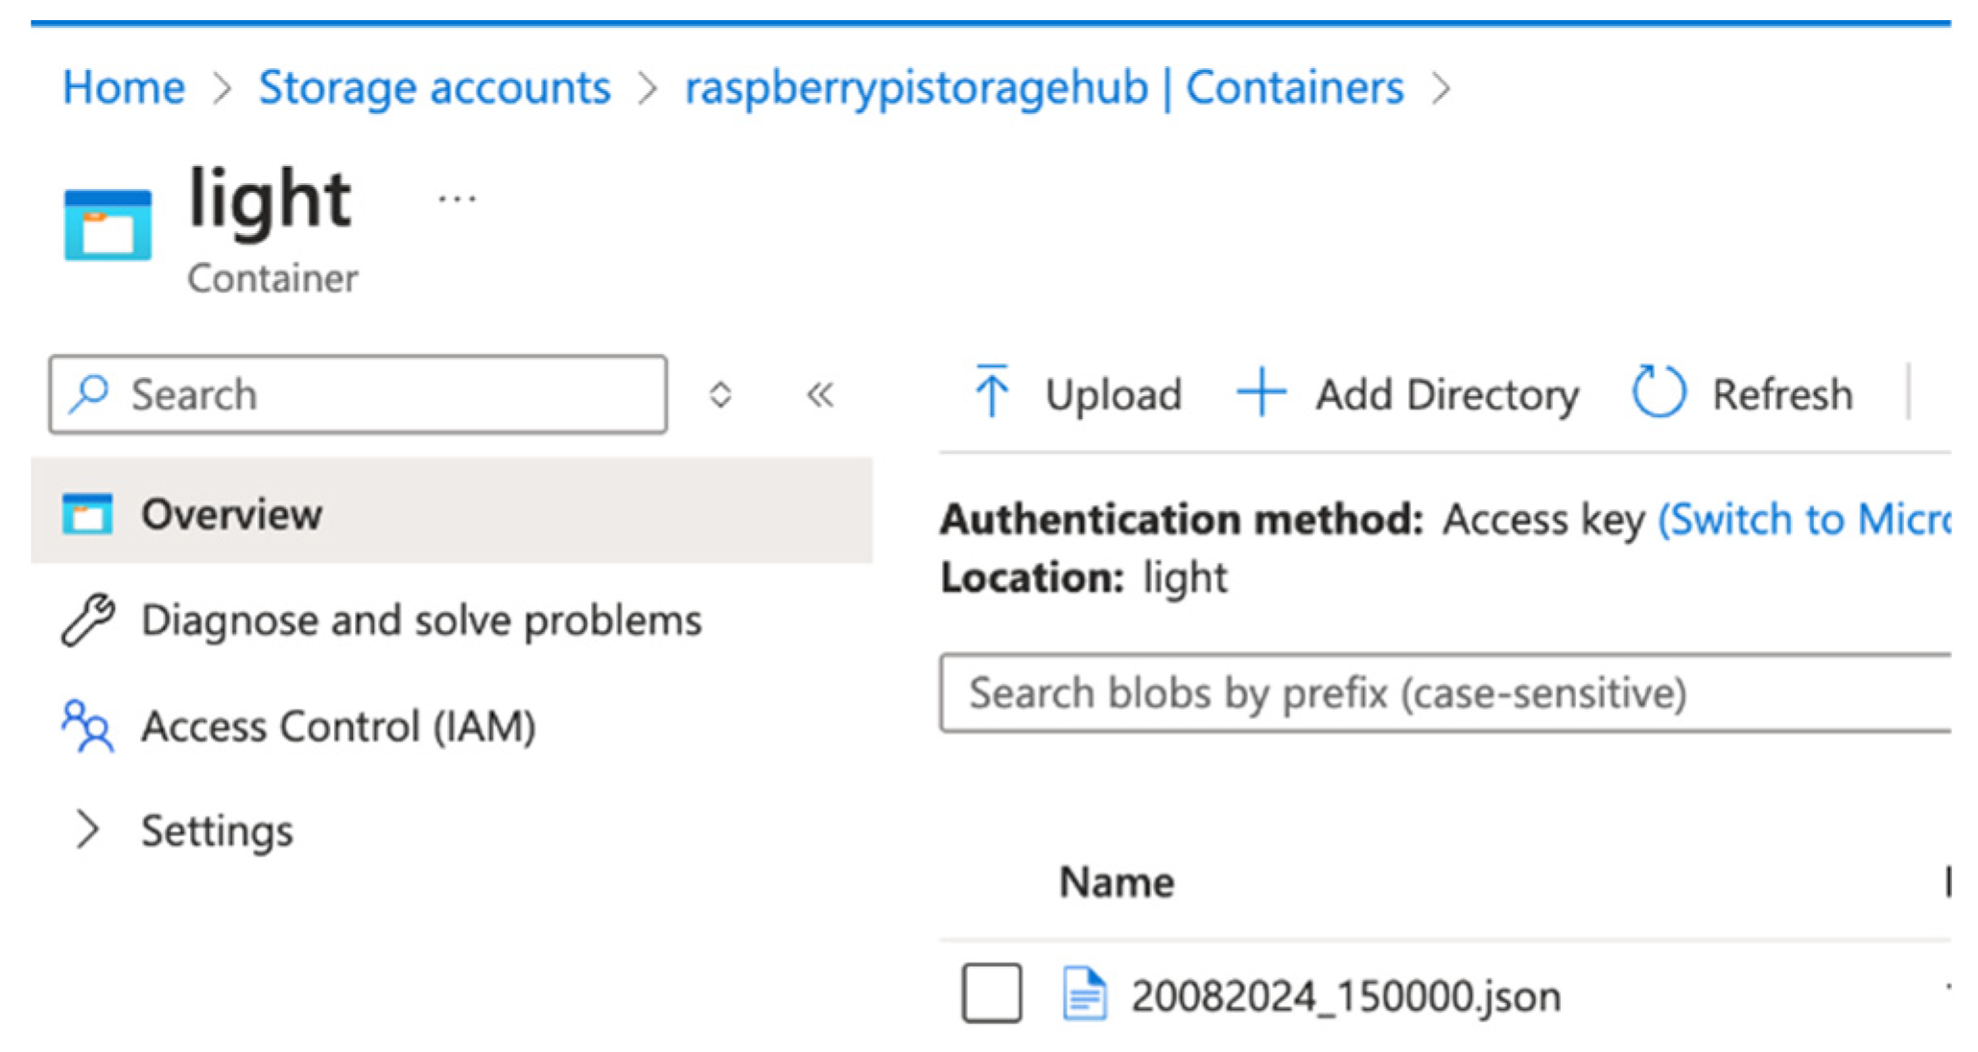1978x1052 pixels.
Task: Click the light container title
Action: (x=271, y=199)
